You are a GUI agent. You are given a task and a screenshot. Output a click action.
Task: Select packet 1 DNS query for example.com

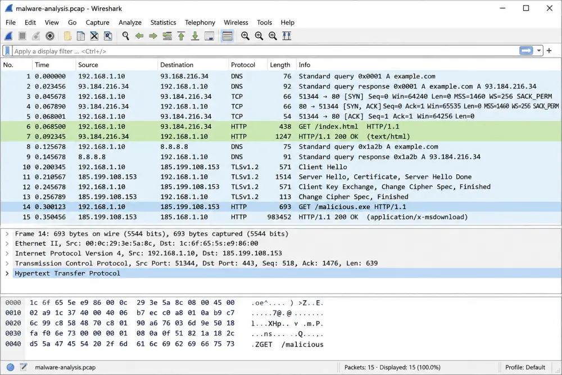coord(281,76)
